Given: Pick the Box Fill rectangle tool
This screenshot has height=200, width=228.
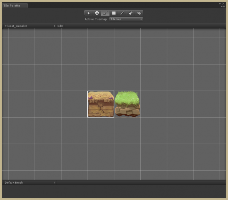Looking at the screenshot, I should [x=114, y=13].
